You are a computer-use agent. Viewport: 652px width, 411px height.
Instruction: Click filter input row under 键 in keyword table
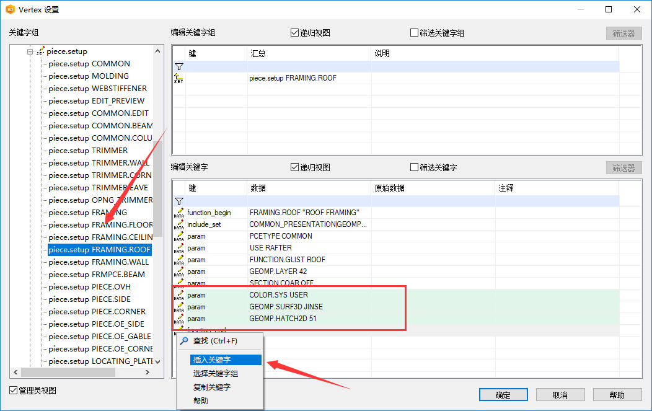[x=216, y=201]
